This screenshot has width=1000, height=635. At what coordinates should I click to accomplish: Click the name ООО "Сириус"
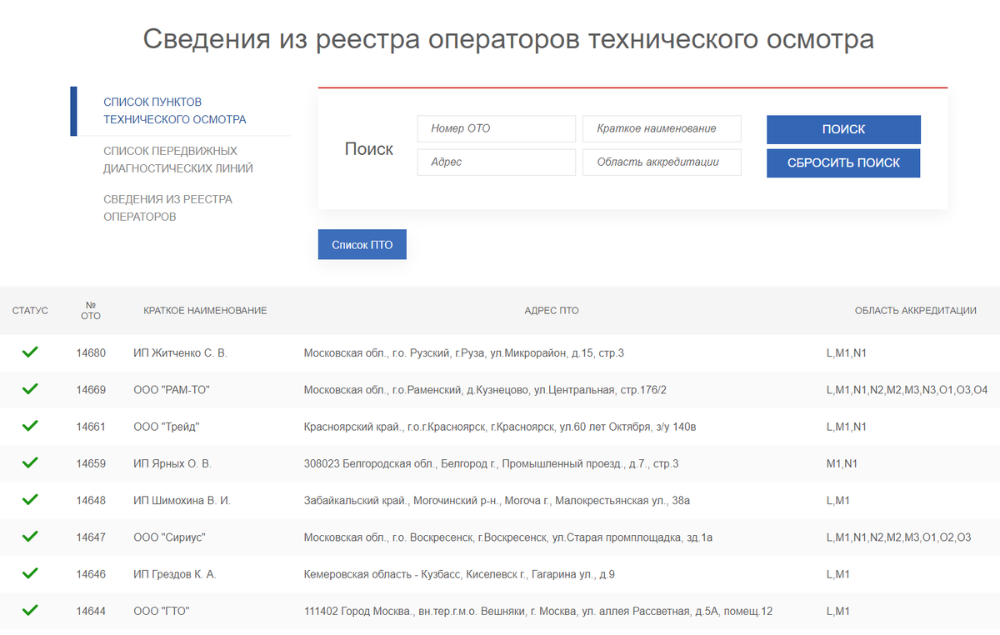[169, 537]
